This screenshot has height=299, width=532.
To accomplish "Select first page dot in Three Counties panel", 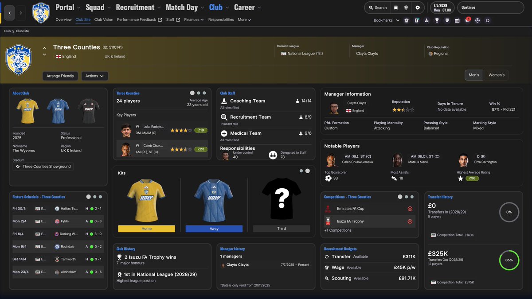I will pos(192,93).
